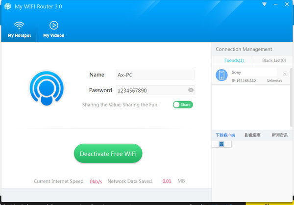Minimize the My WIFI Router window
The width and height of the screenshot is (294, 205).
[x=275, y=4]
